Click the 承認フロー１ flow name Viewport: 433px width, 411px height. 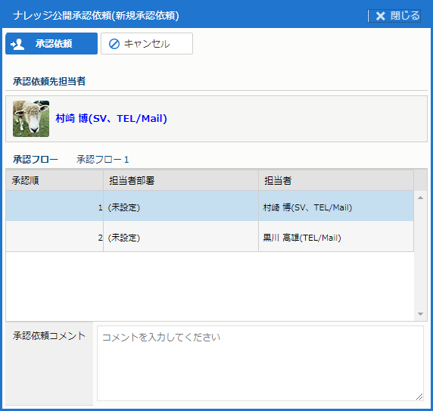coord(103,159)
